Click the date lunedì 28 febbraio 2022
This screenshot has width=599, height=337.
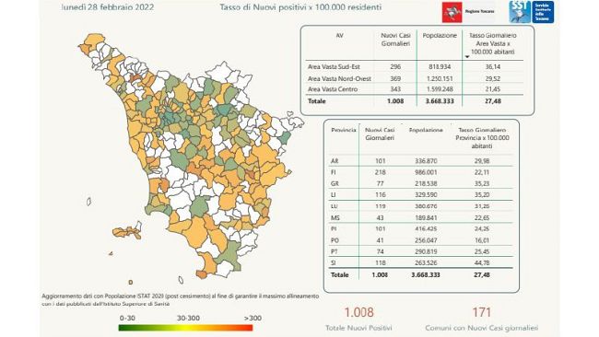108,7
